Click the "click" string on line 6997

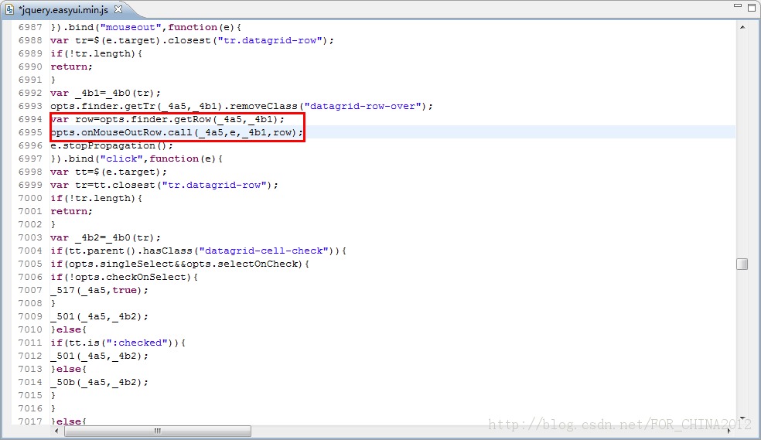click(x=121, y=159)
